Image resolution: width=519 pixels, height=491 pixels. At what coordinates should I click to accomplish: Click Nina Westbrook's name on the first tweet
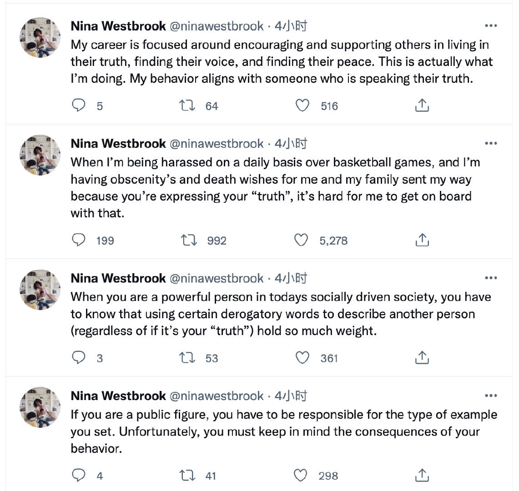click(118, 26)
